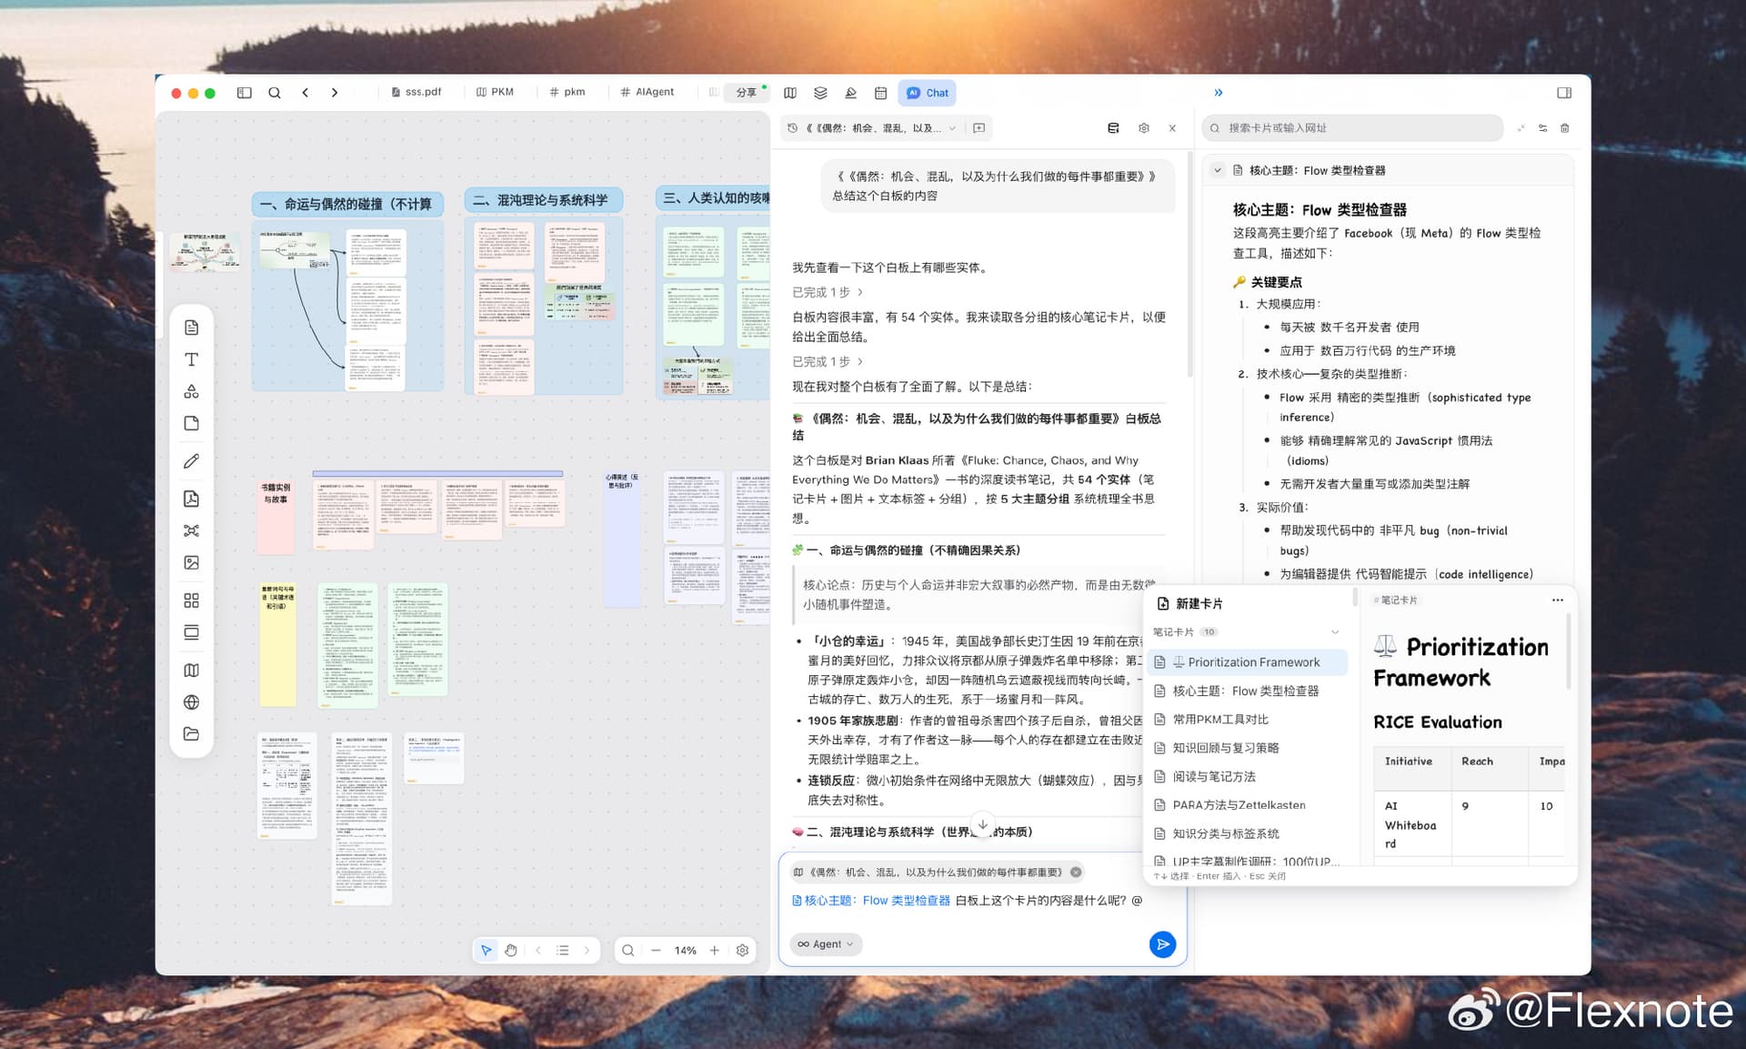Activate the hand pan tool

tap(511, 950)
